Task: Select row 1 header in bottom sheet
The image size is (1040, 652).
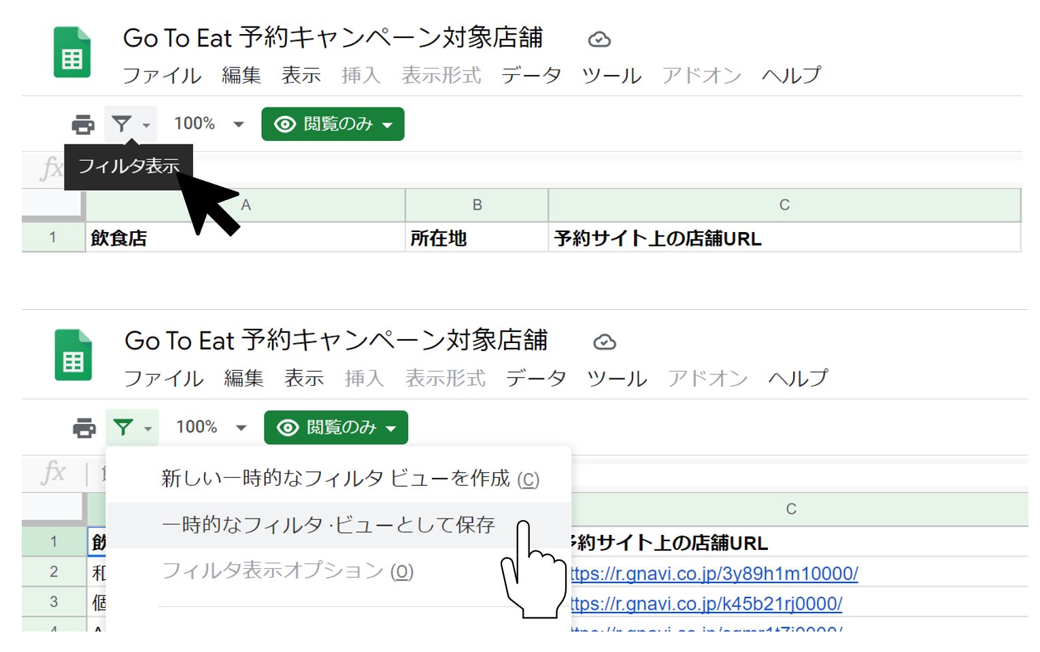Action: tap(54, 542)
